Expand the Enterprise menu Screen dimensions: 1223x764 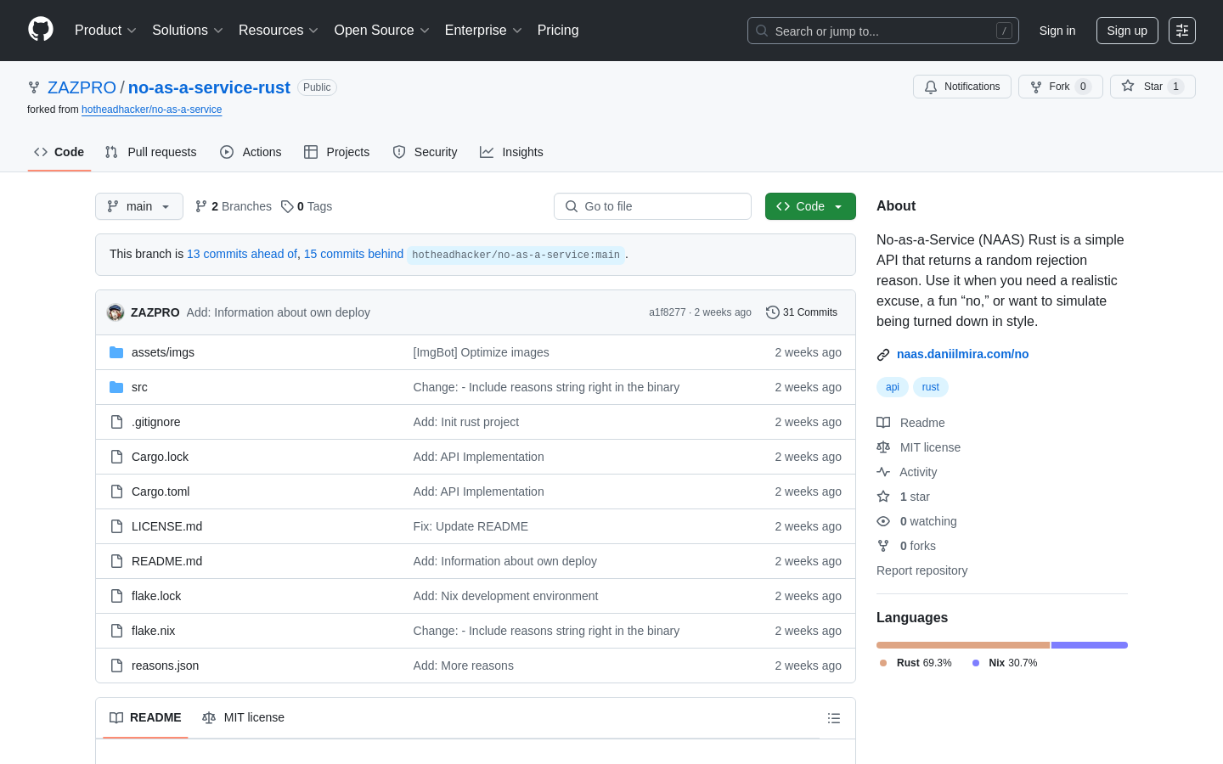click(483, 30)
